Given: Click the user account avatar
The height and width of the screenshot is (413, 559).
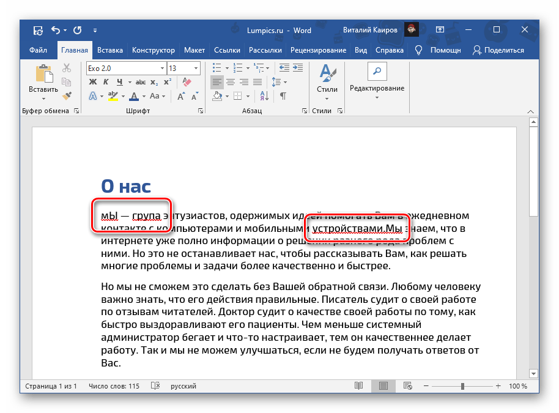Looking at the screenshot, I should pos(412,29).
